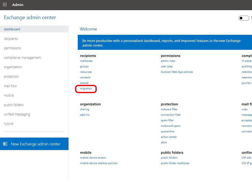
Task: Open mobile in the left navigation
Action: [9, 95]
